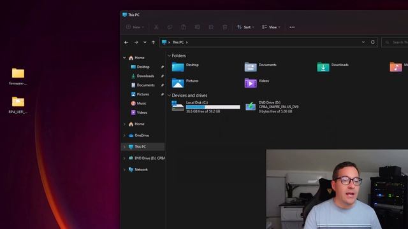Click the Local Disk (C:) usage bar

pos(213,107)
